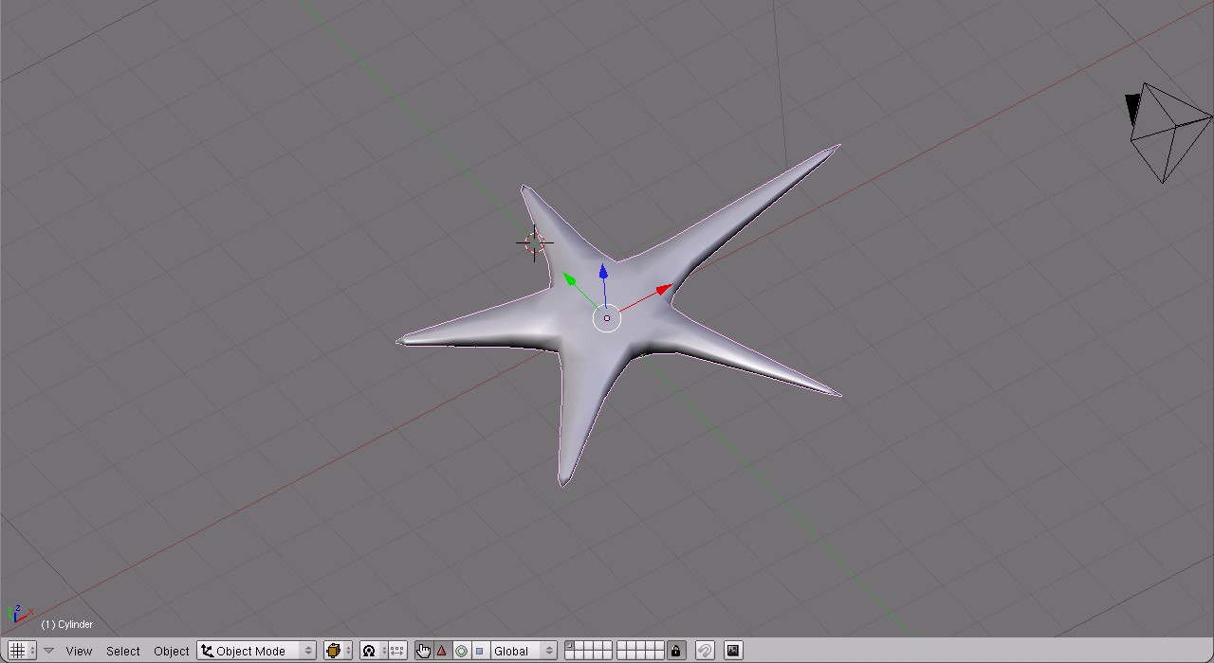Open the Global orientation dropdown
The image size is (1214, 663).
524,651
